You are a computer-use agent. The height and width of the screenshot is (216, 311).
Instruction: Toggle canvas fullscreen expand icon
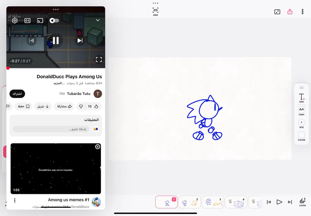pyautogui.click(x=277, y=12)
